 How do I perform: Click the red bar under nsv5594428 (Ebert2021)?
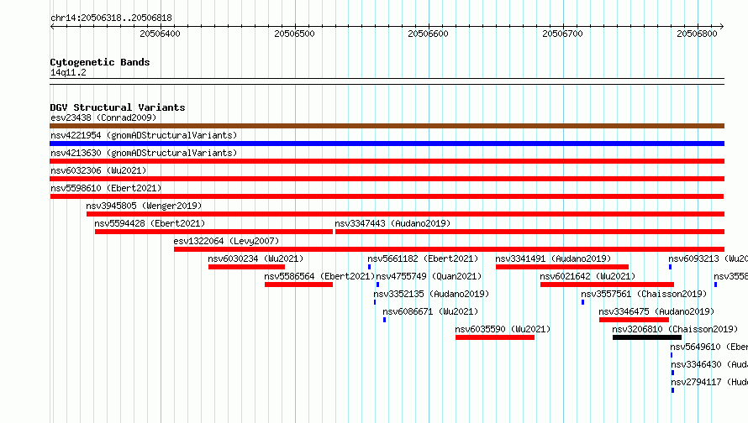coord(213,232)
